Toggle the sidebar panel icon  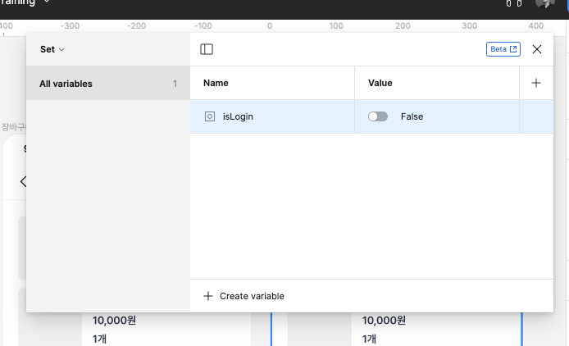[x=207, y=49]
